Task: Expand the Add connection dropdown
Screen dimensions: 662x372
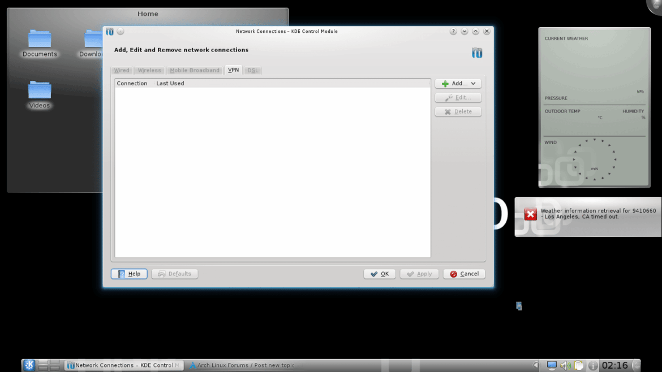Action: point(458,84)
